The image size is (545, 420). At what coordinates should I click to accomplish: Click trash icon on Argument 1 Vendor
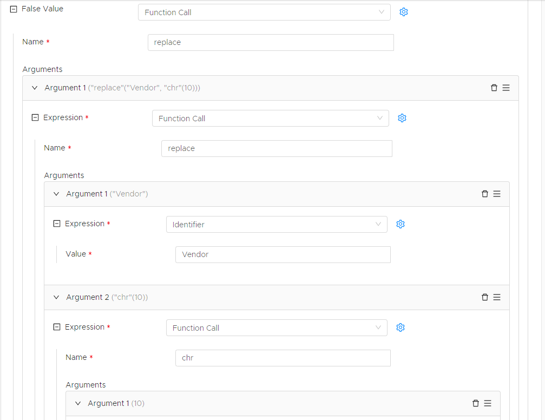coord(484,194)
